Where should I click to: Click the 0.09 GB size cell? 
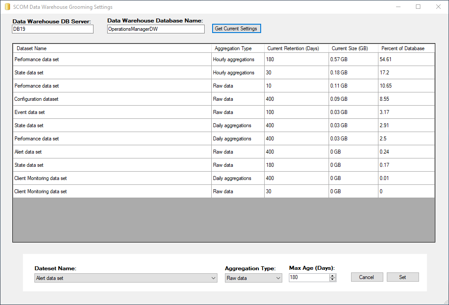point(353,99)
